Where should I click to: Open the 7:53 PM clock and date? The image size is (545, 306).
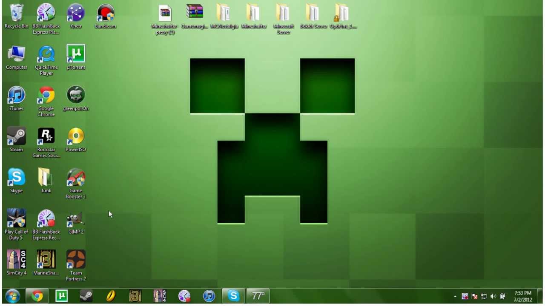(523, 296)
